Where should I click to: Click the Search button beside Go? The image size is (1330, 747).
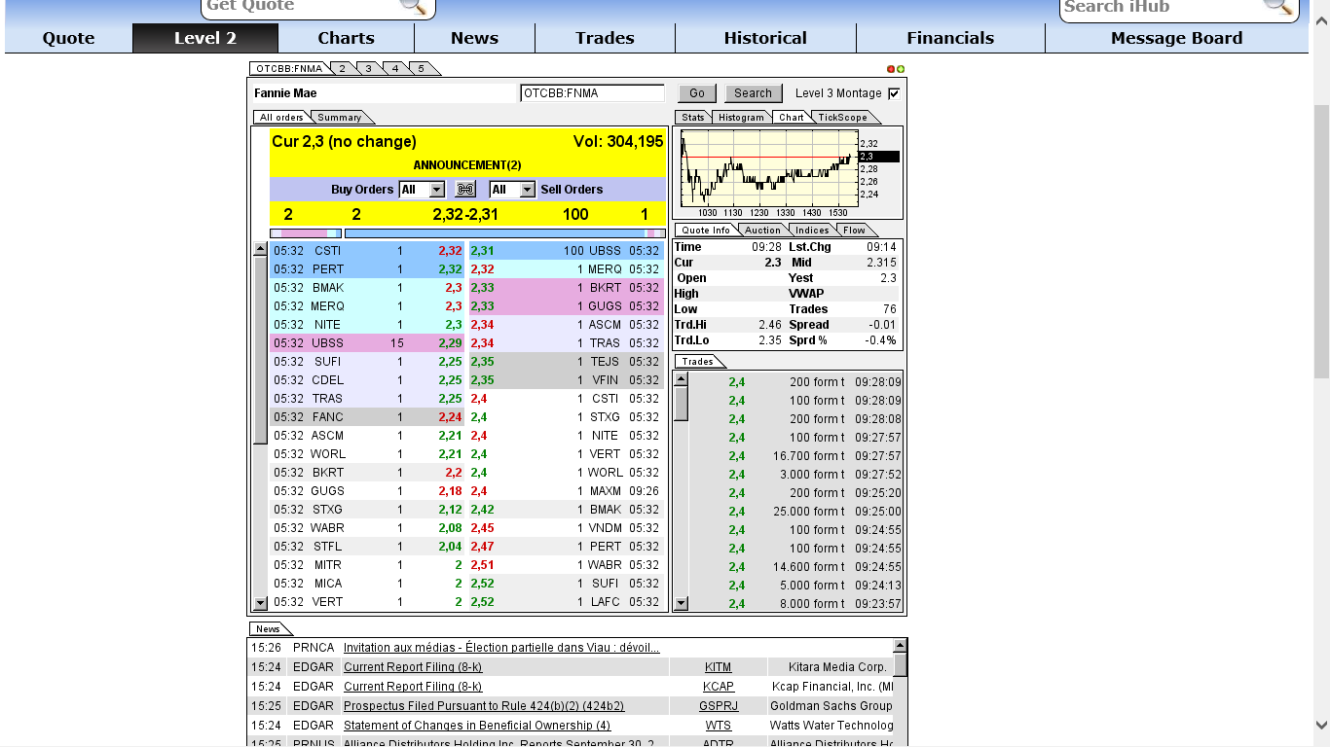tap(753, 93)
